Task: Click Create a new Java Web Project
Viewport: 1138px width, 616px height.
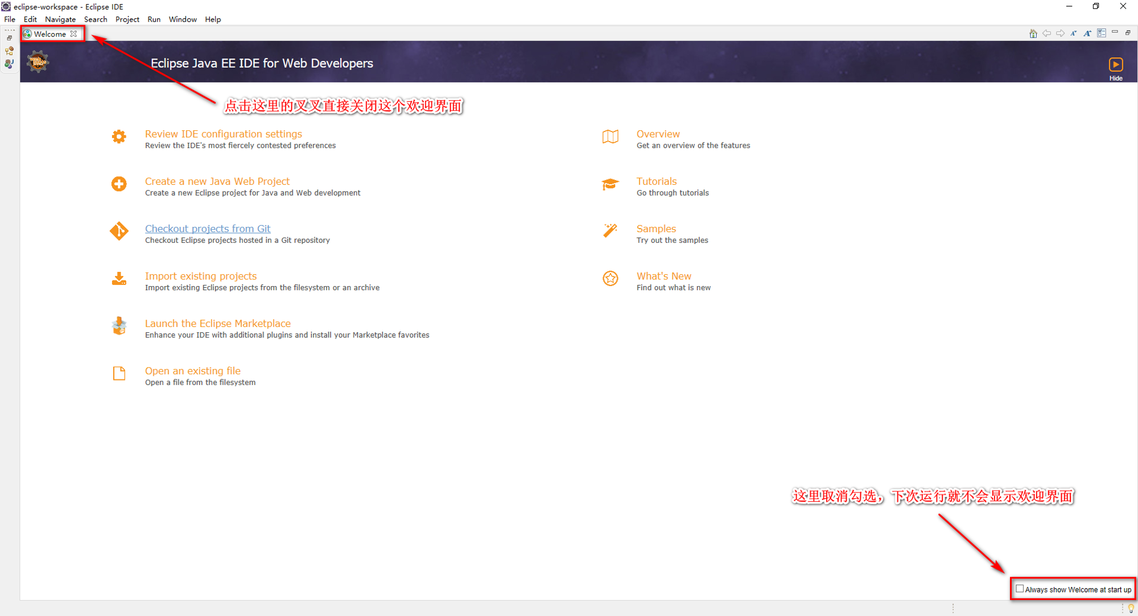Action: pyautogui.click(x=217, y=181)
